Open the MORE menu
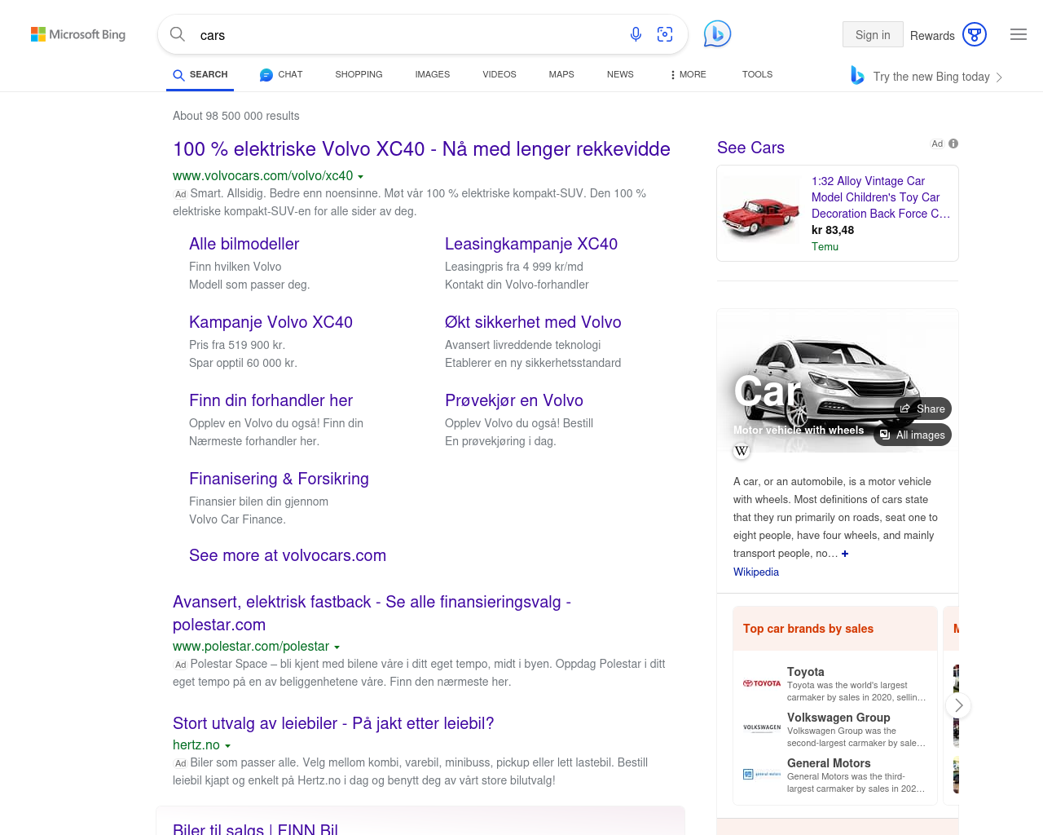1043x835 pixels. click(688, 74)
